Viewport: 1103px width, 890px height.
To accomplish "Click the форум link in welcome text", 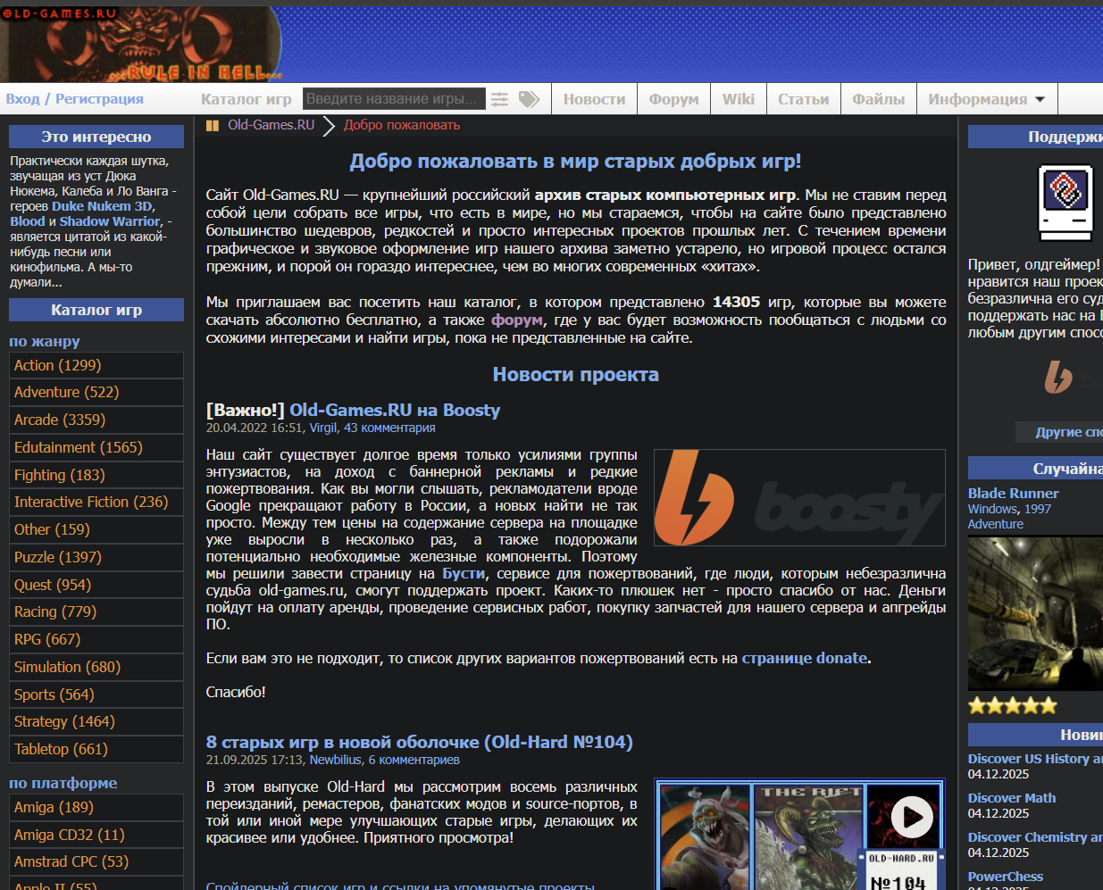I will (x=516, y=320).
